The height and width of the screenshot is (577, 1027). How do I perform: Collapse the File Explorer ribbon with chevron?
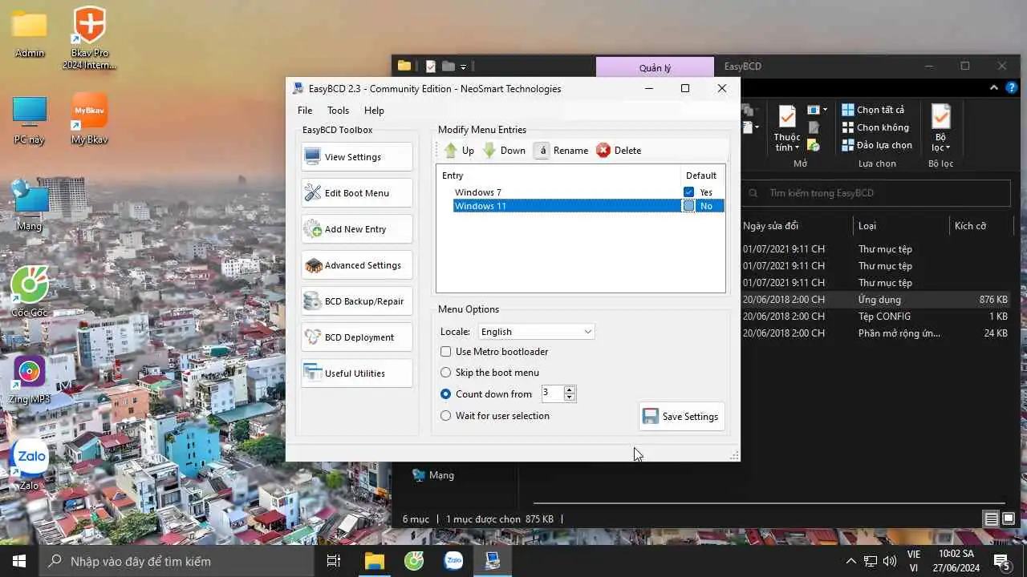point(995,87)
